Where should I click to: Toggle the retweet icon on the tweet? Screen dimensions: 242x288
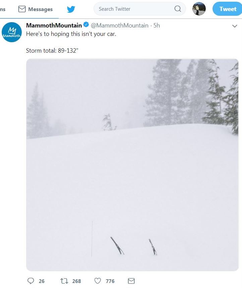63,281
